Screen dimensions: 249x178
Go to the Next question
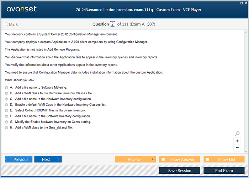[x=48, y=159]
